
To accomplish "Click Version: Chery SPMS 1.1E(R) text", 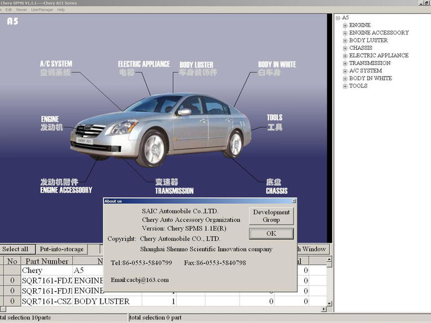I will (184, 228).
